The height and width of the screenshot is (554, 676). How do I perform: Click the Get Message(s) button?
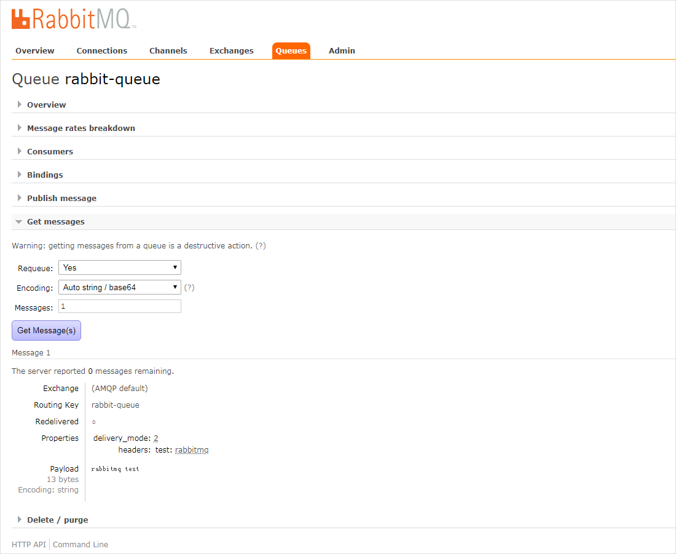click(46, 331)
